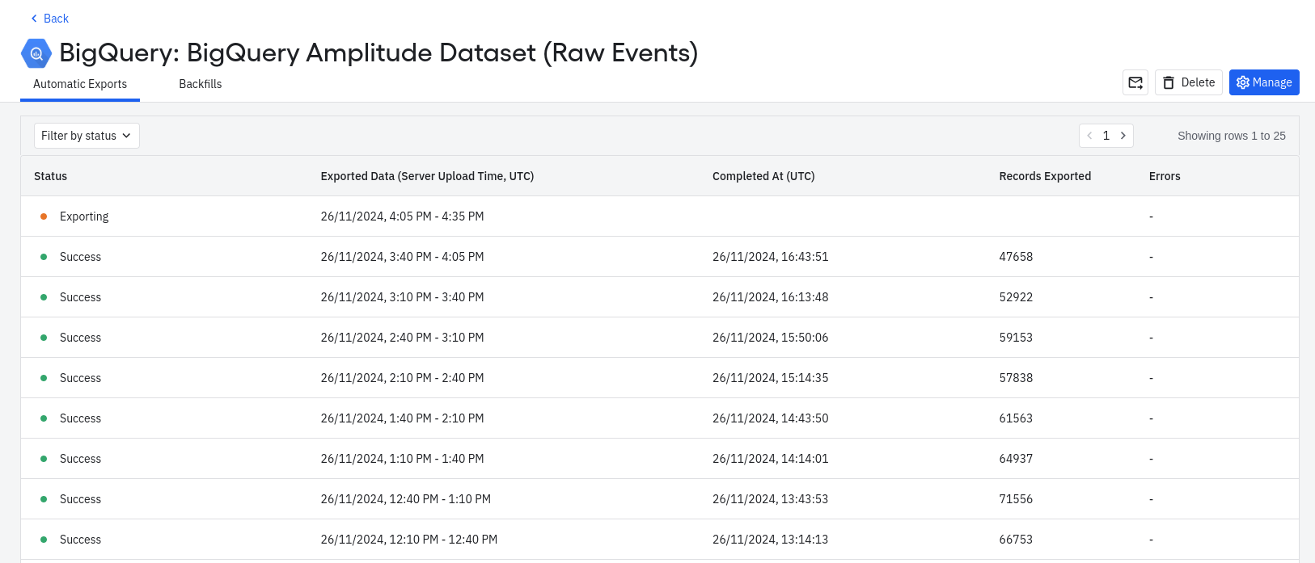Click the Records Exported column header
This screenshot has height=563, width=1315.
pyautogui.click(x=1045, y=176)
